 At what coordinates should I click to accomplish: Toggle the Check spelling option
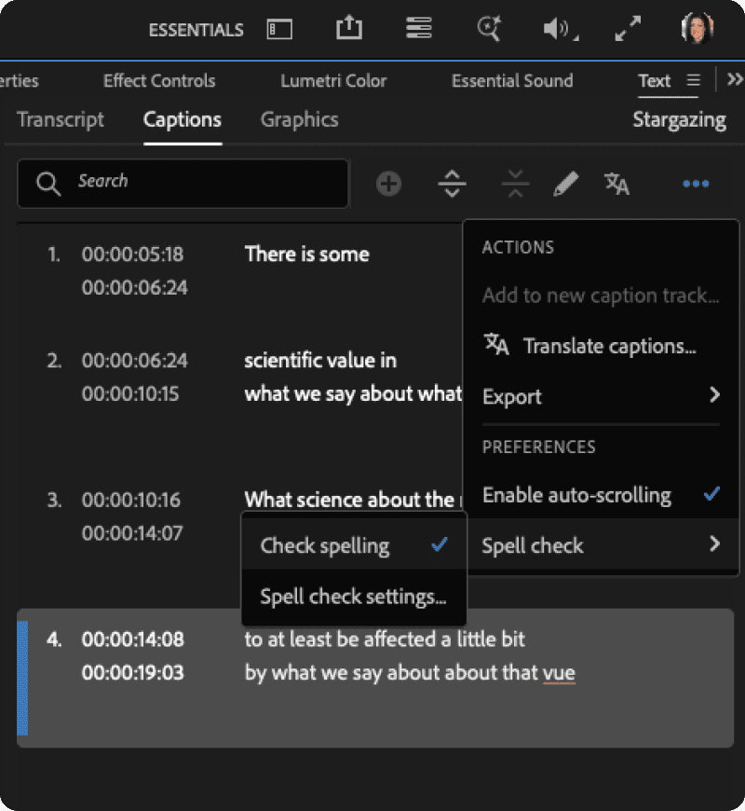coord(354,545)
